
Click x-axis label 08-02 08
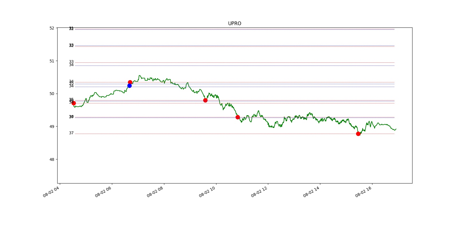(155, 192)
